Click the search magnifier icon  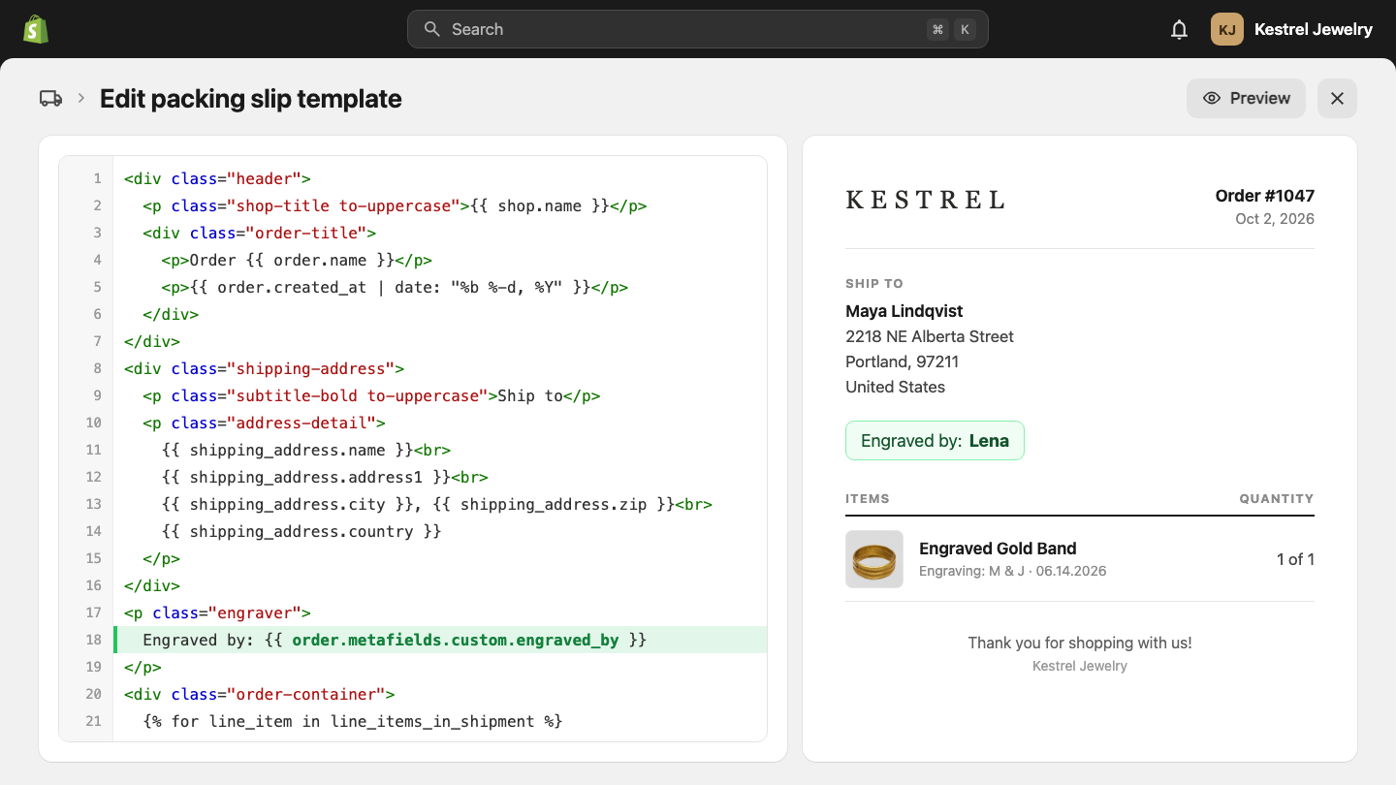(x=432, y=29)
